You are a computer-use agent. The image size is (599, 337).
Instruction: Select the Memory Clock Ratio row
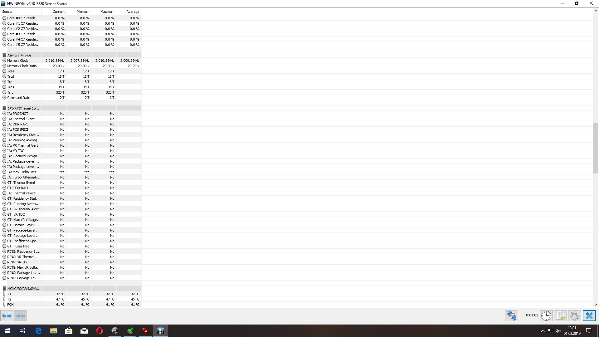click(x=71, y=66)
